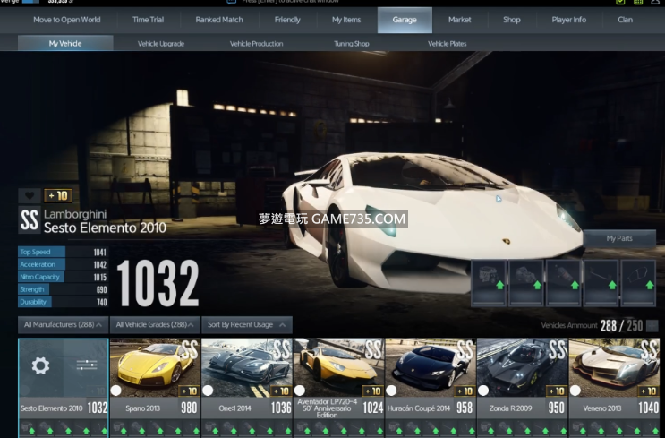Click the sliders icon on Sesto Elemento tile
The height and width of the screenshot is (438, 665).
[86, 365]
